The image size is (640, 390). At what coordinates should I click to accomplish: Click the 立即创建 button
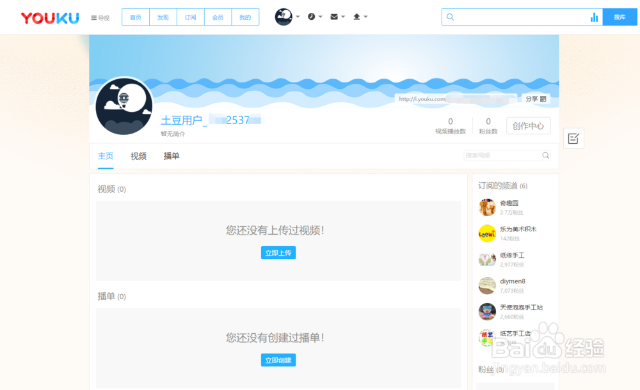[x=278, y=360]
